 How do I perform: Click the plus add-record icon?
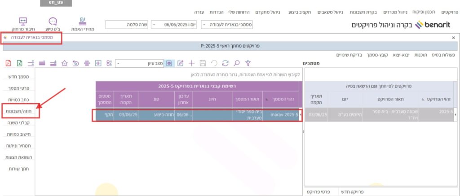[x=192, y=63]
